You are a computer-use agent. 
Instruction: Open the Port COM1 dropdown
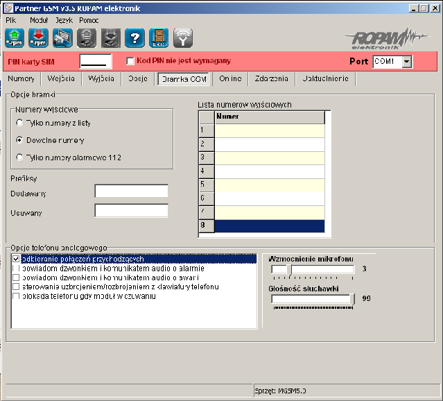pyautogui.click(x=406, y=61)
